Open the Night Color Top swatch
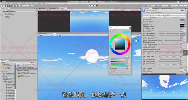This screenshot has width=188, height=100. (x=182, y=25)
